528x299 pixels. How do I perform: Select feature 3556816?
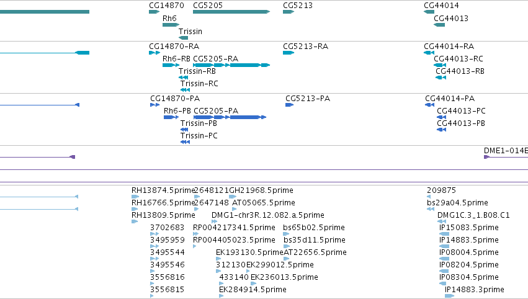coord(168,278)
